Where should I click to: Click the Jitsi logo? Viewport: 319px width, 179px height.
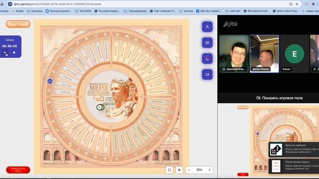pos(230,24)
